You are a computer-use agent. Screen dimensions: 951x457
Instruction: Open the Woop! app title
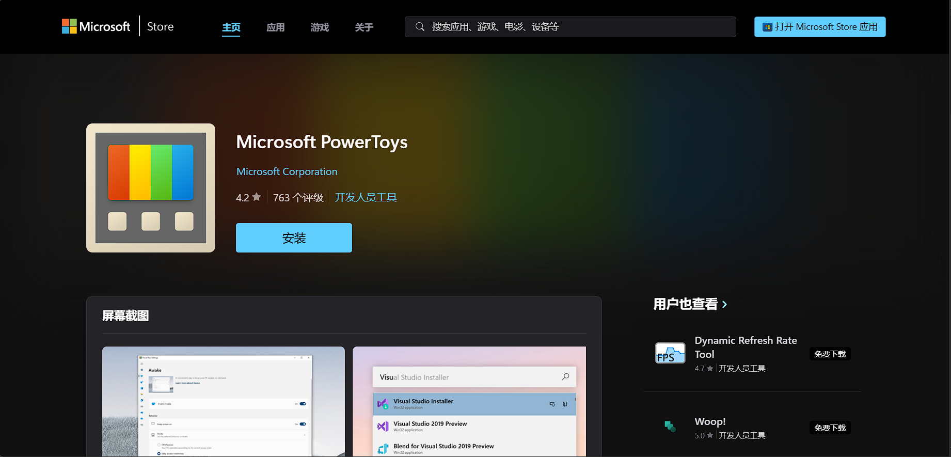(x=710, y=421)
